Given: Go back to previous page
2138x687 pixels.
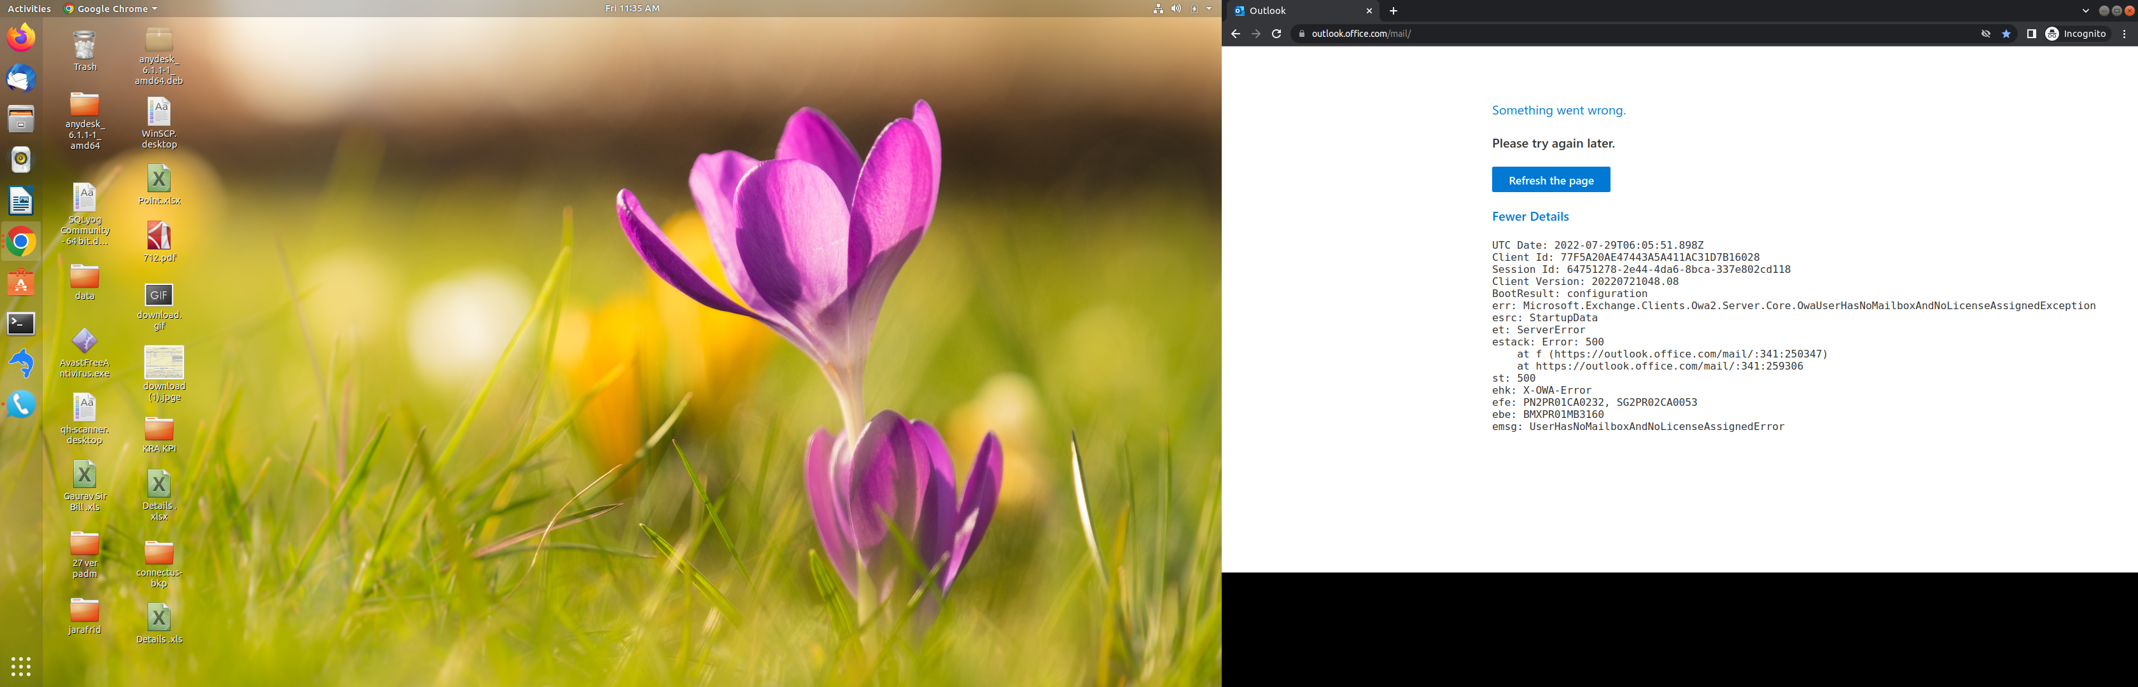Looking at the screenshot, I should (1235, 34).
